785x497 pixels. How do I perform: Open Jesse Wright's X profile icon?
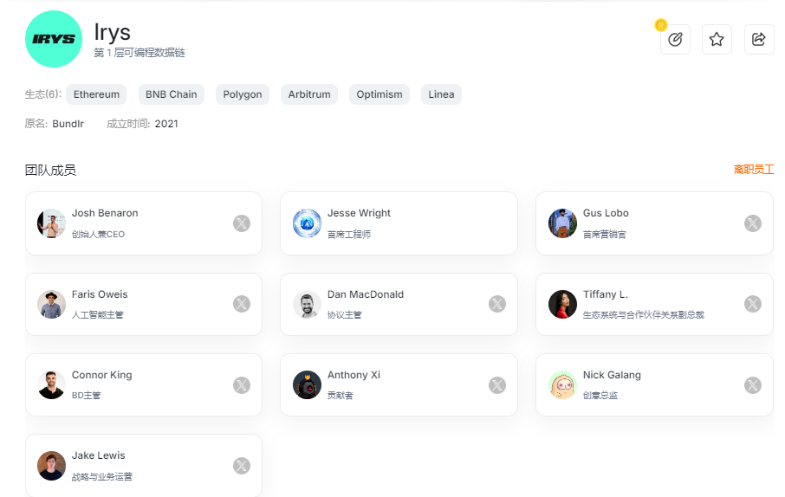point(497,223)
